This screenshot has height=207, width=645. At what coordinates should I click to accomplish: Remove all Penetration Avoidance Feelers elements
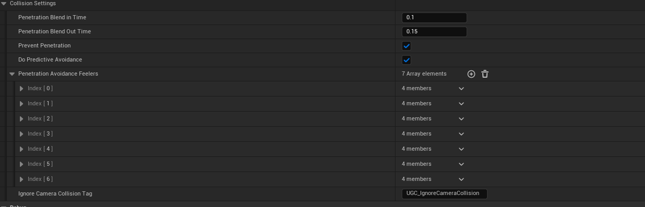tap(485, 74)
